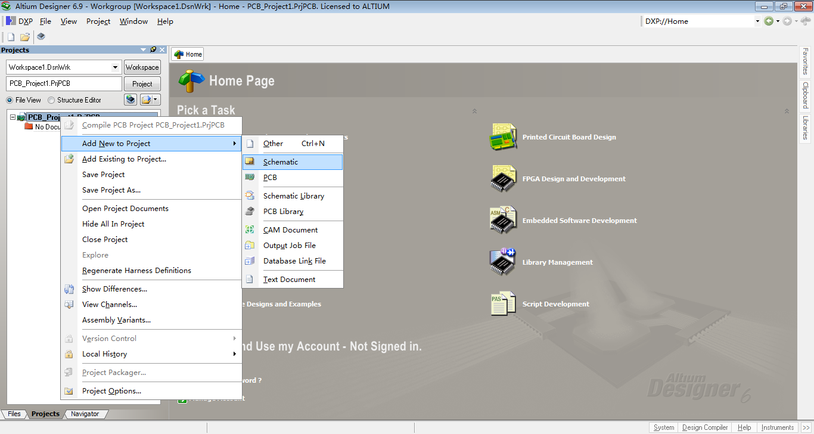Viewport: 814px width, 434px height.
Task: Collapse the right section via double chevron
Action: 787,111
